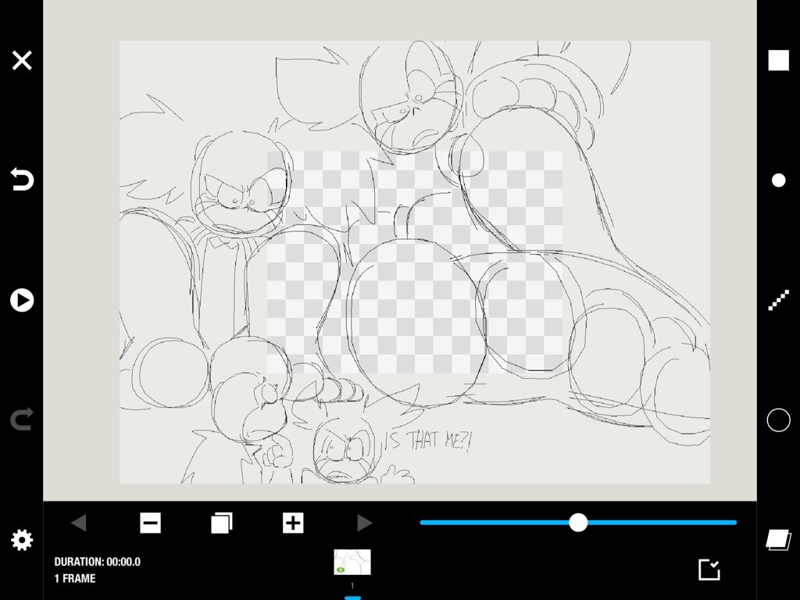Toggle the green eye on frame thumbnail
This screenshot has height=600, width=800.
341,570
